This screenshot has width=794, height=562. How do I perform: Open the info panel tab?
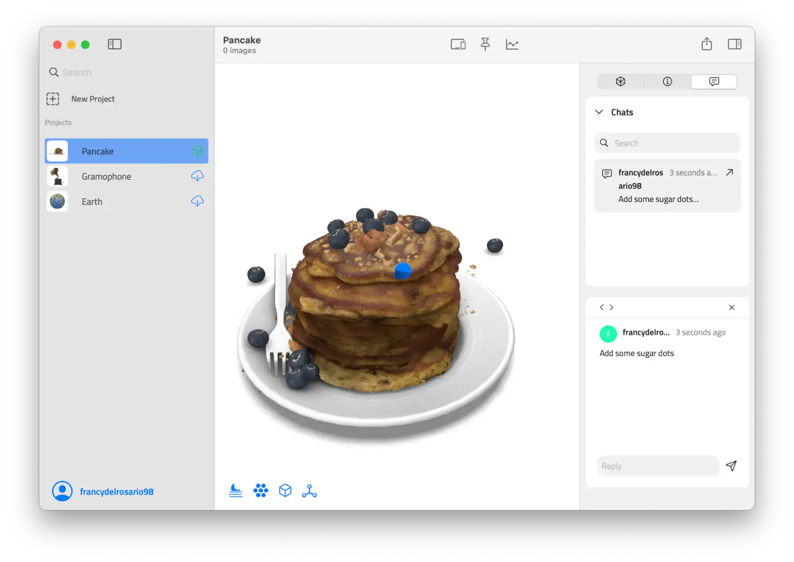[668, 81]
